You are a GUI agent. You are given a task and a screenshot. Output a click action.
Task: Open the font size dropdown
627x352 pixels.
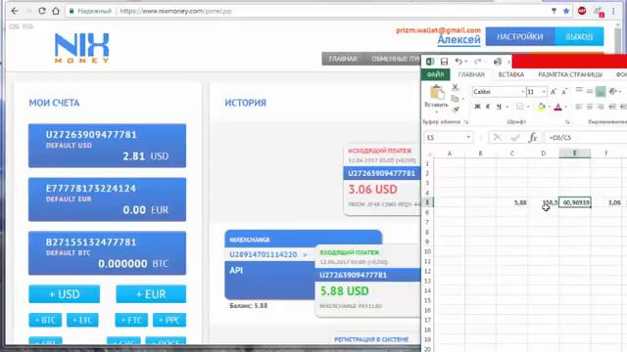coord(544,92)
